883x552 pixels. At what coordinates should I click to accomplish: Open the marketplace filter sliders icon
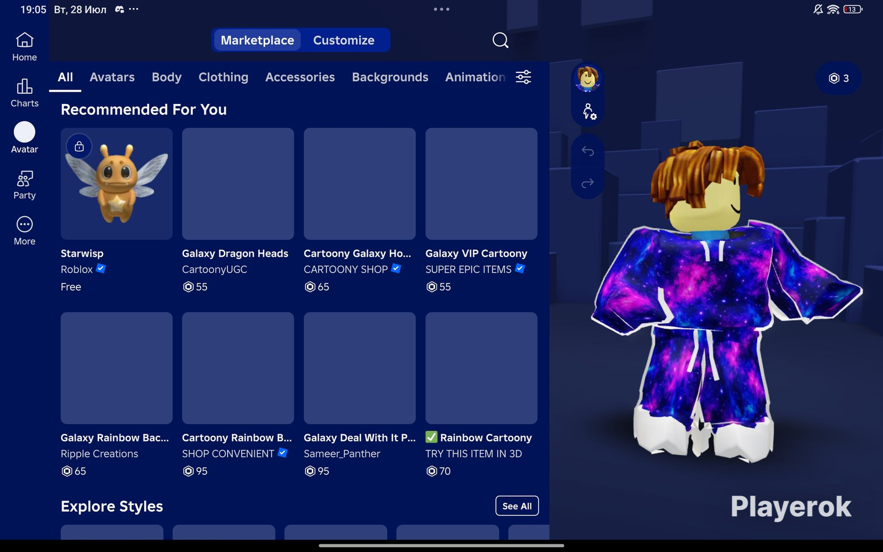click(x=523, y=77)
